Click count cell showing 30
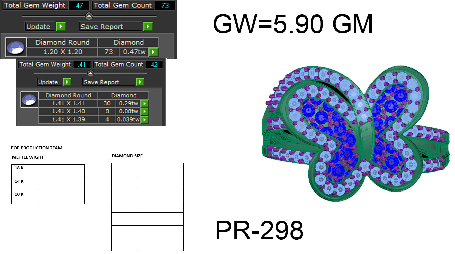 (107, 103)
